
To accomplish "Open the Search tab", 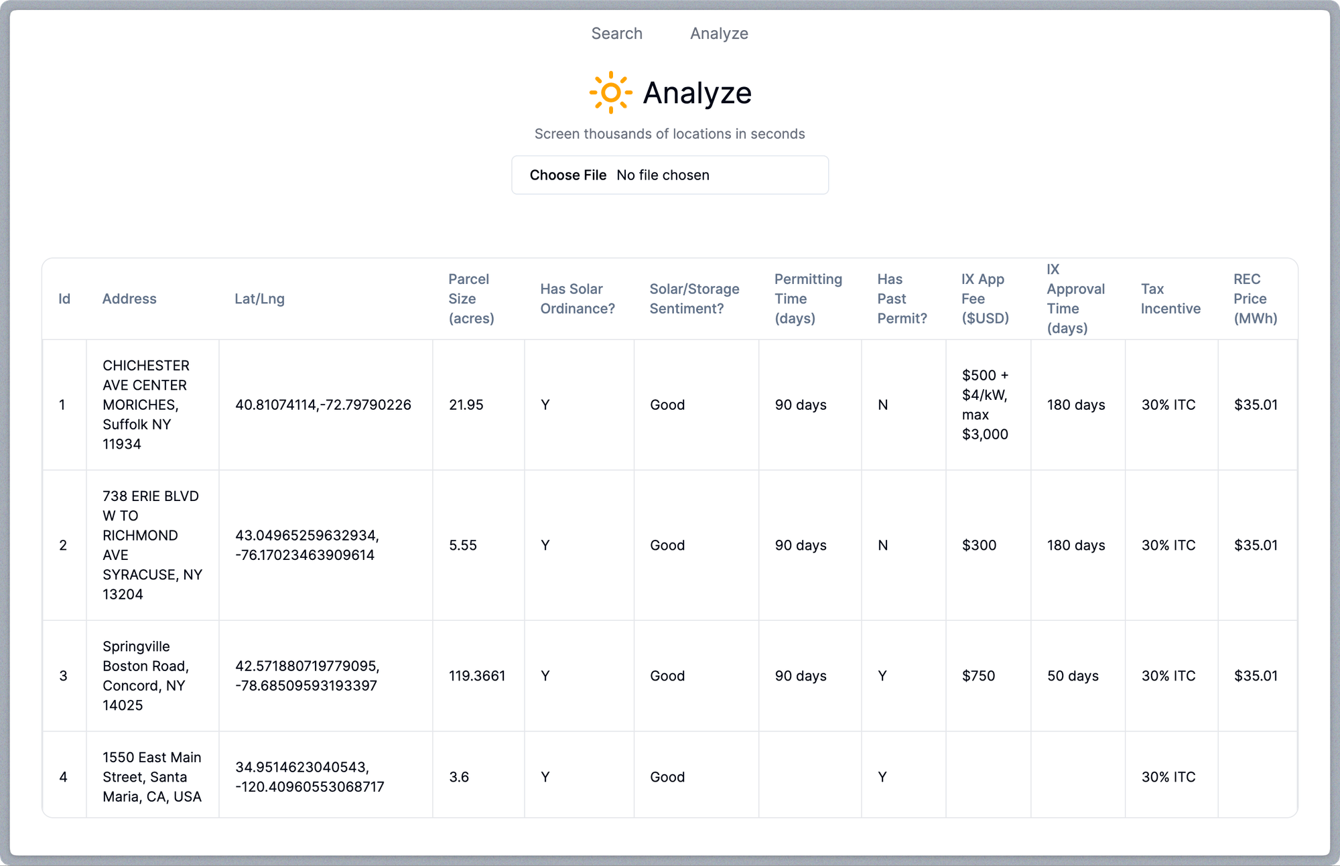I will tap(616, 33).
